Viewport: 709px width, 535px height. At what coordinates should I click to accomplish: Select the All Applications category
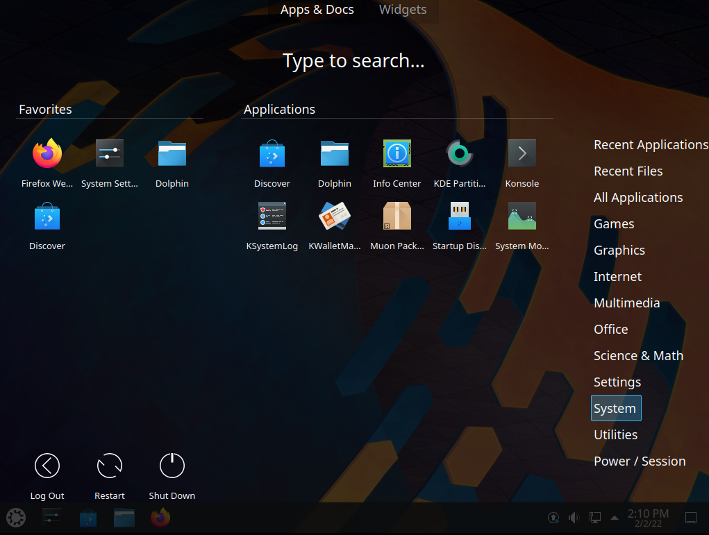click(x=638, y=198)
